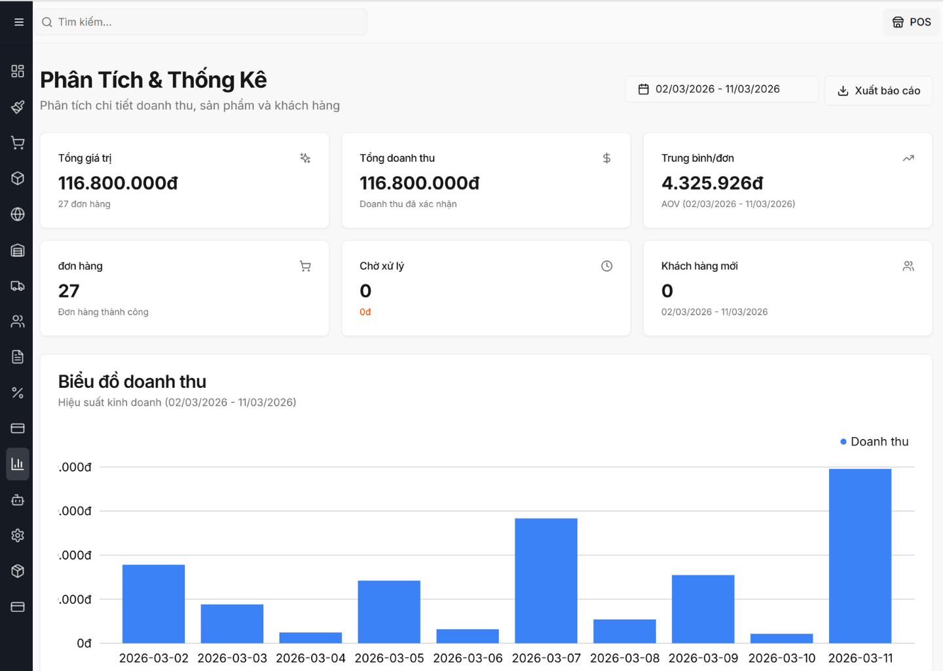Open the hamburger menu to expand sidebar
Viewport: 943px width, 671px height.
pos(18,22)
